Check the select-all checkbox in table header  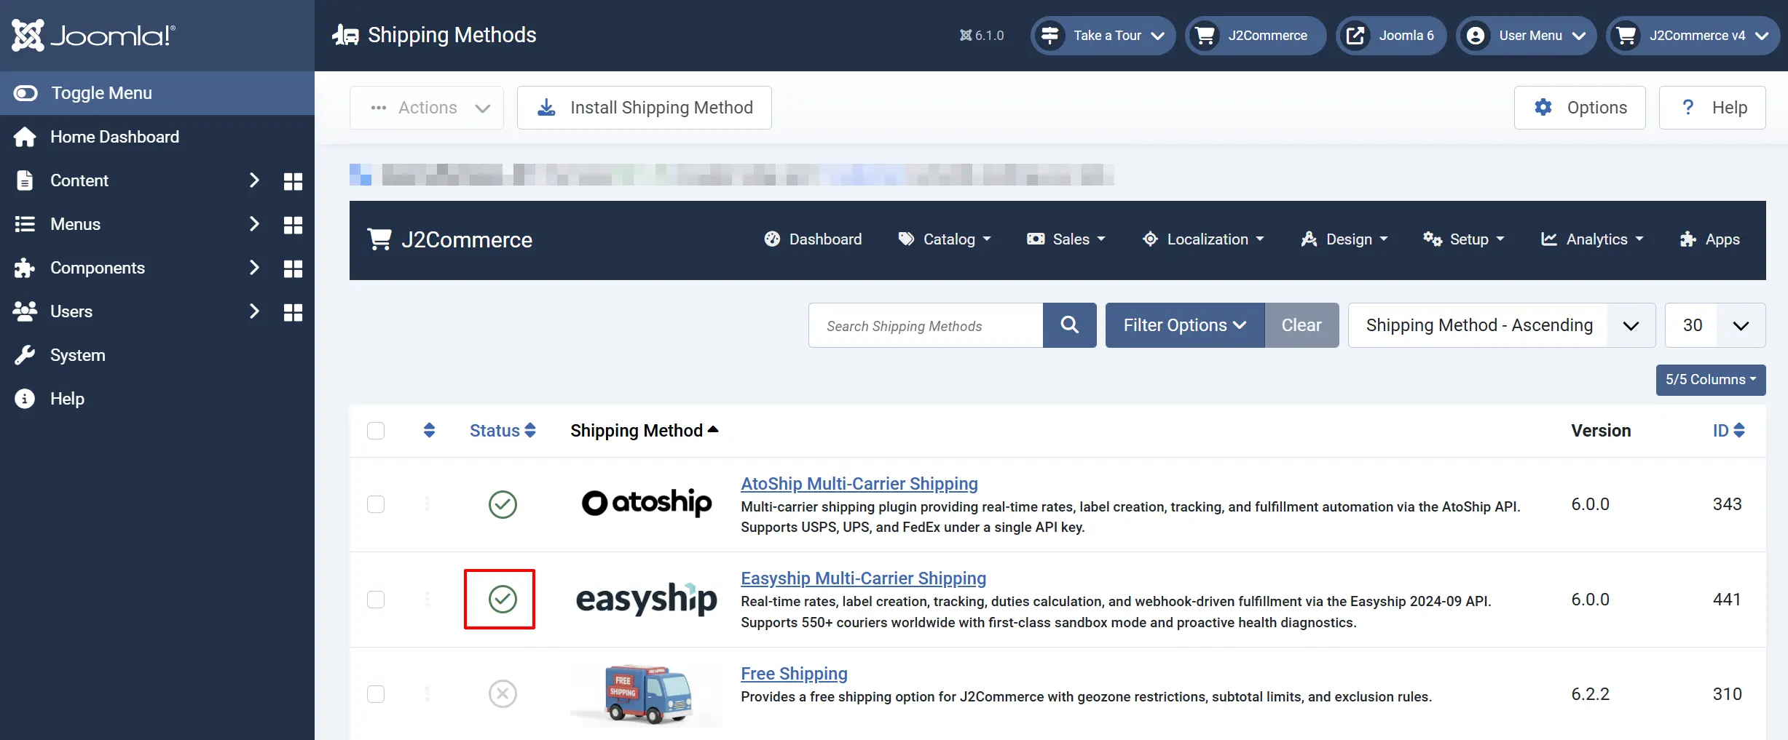coord(376,431)
